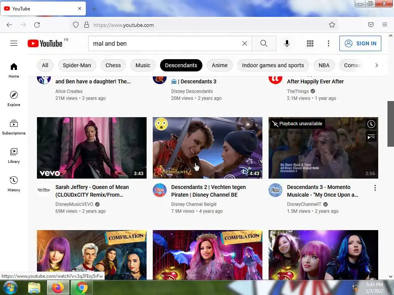Open Save to Pocket icon
This screenshot has height=295, width=394.
pos(371,25)
